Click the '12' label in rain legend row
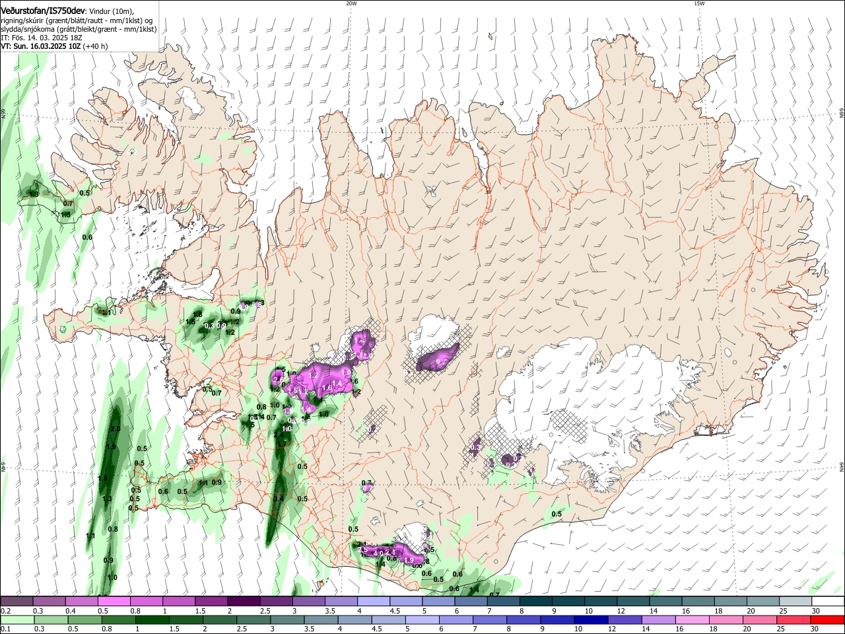 611,629
